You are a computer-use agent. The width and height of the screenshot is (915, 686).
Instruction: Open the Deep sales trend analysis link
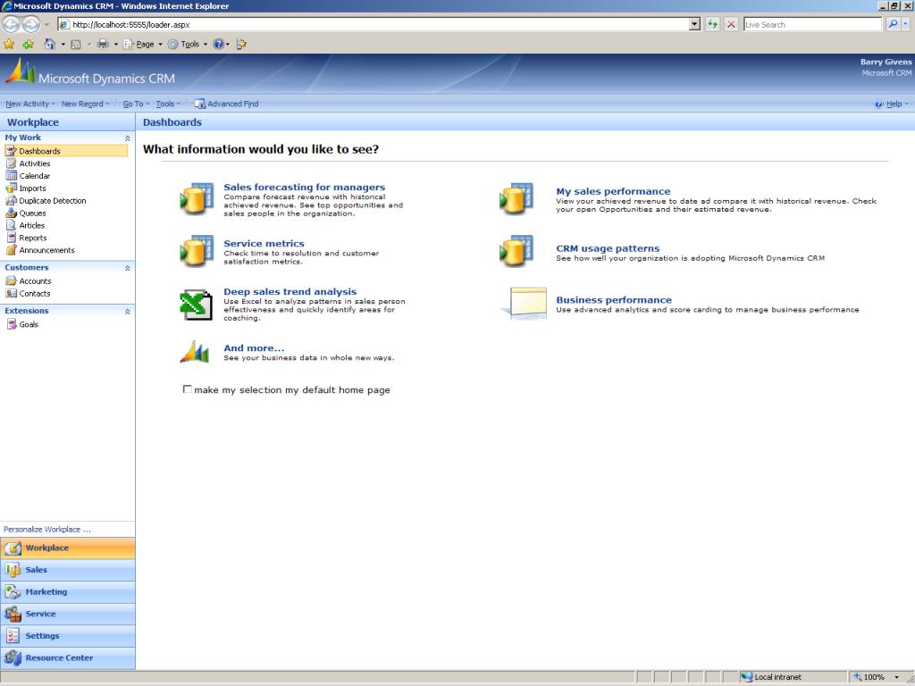(290, 292)
